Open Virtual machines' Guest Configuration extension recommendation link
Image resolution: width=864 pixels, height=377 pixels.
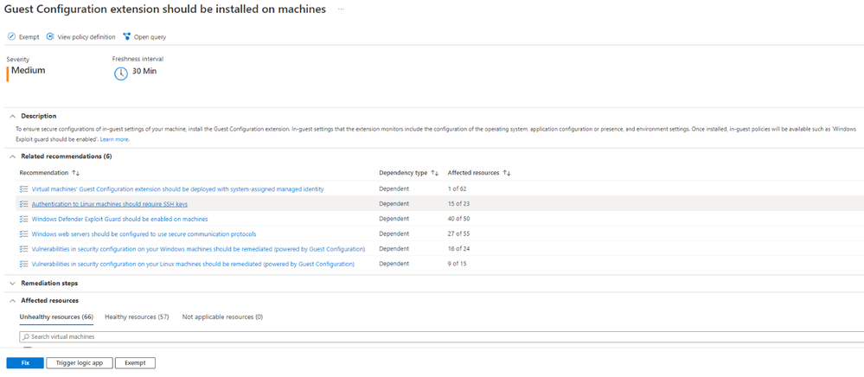[x=177, y=189]
